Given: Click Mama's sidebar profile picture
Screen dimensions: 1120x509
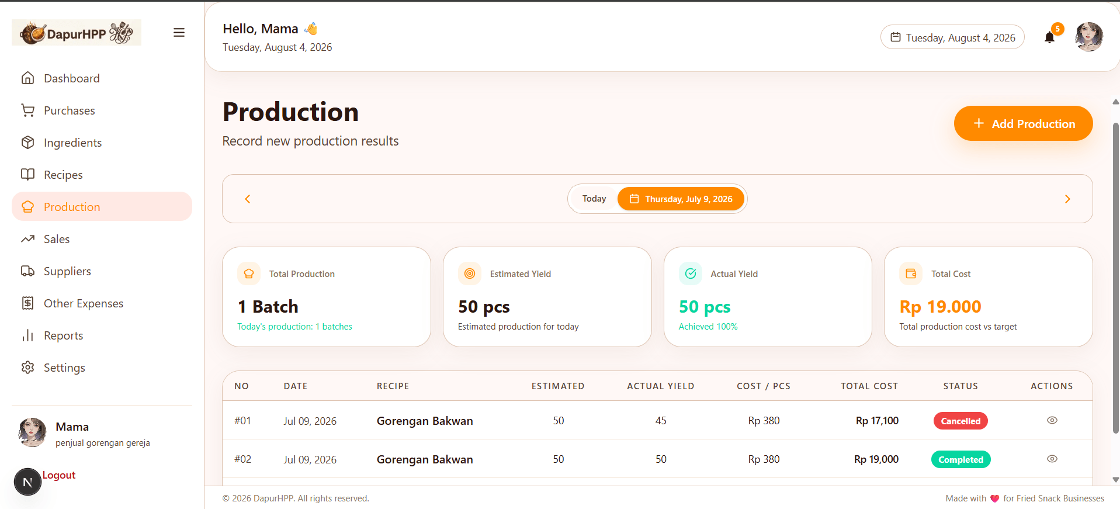Looking at the screenshot, I should (33, 432).
